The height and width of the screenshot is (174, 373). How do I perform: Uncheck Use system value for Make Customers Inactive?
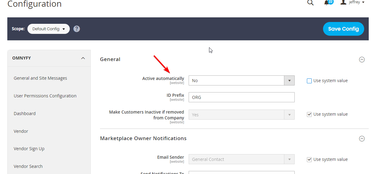(x=309, y=114)
